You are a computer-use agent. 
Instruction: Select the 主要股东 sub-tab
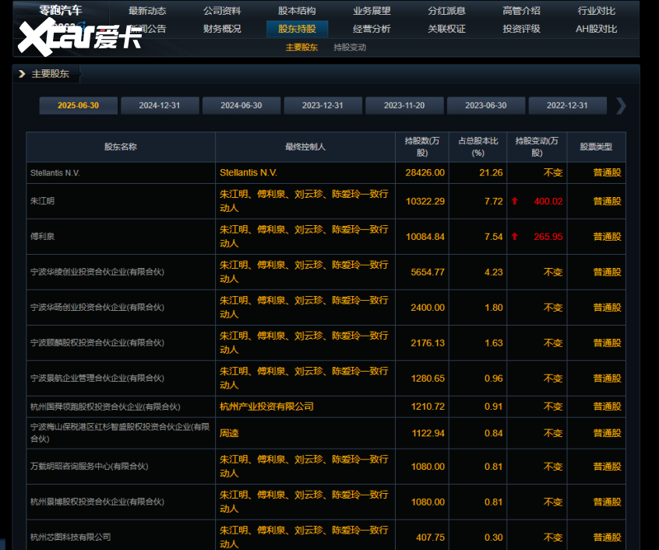[x=301, y=47]
